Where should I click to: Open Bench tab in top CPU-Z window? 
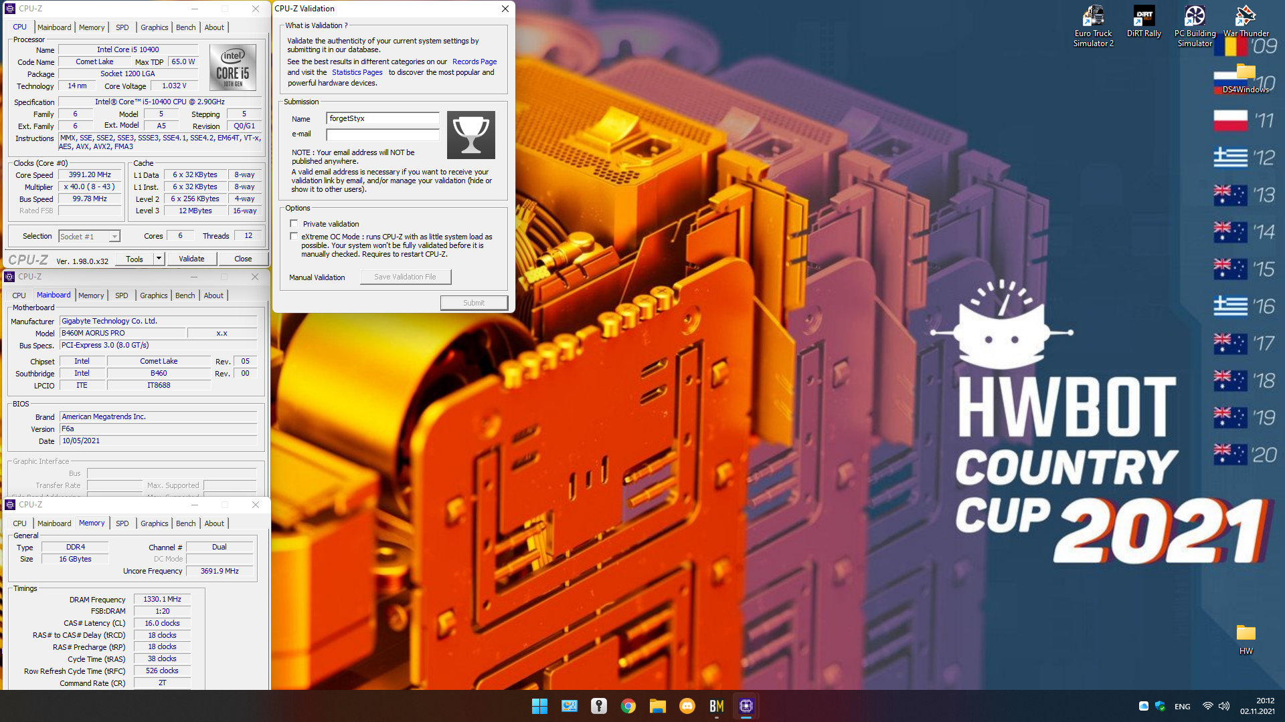point(186,27)
